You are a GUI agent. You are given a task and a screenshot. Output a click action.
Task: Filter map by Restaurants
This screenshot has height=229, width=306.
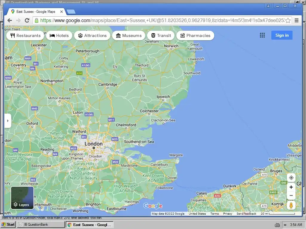[25, 35]
